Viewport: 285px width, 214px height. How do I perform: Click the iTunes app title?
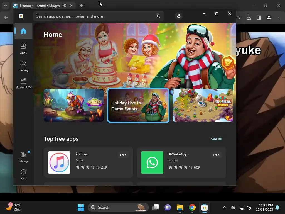click(x=82, y=154)
